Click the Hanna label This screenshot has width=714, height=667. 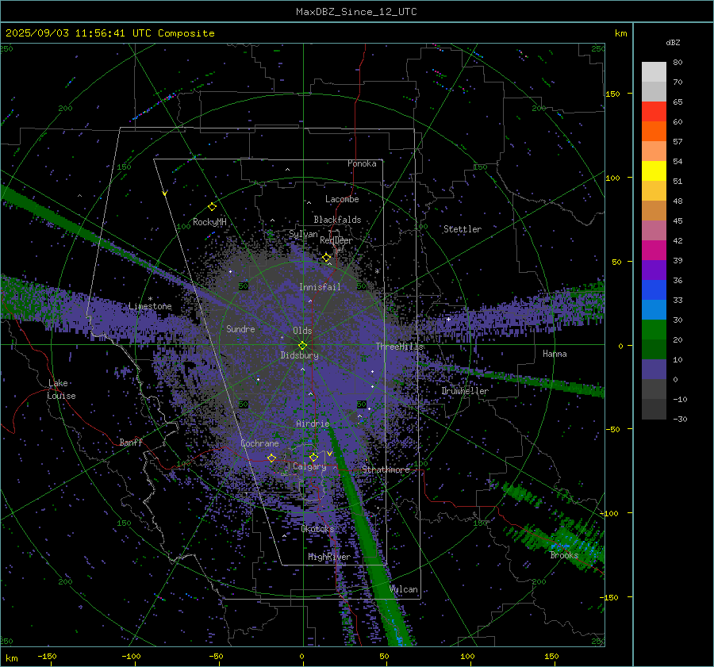(x=555, y=354)
